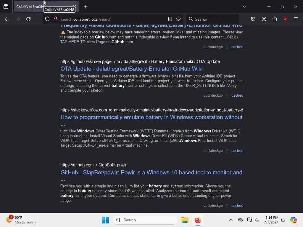The width and height of the screenshot is (303, 227).
Task: Open uBlock Origin extension icon
Action: click(x=285, y=19)
